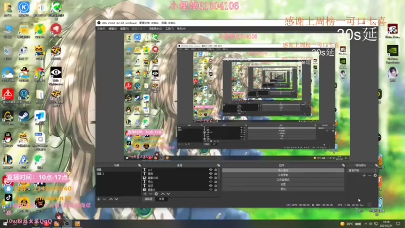Open the 直接切换 transition dropdown
This screenshot has height=228, width=405.
(x=362, y=170)
